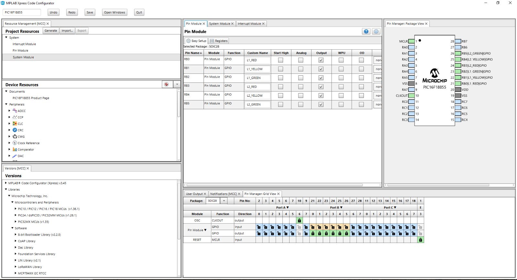
Task: Click the green RB5 pin on package view
Action: (x=458, y=53)
